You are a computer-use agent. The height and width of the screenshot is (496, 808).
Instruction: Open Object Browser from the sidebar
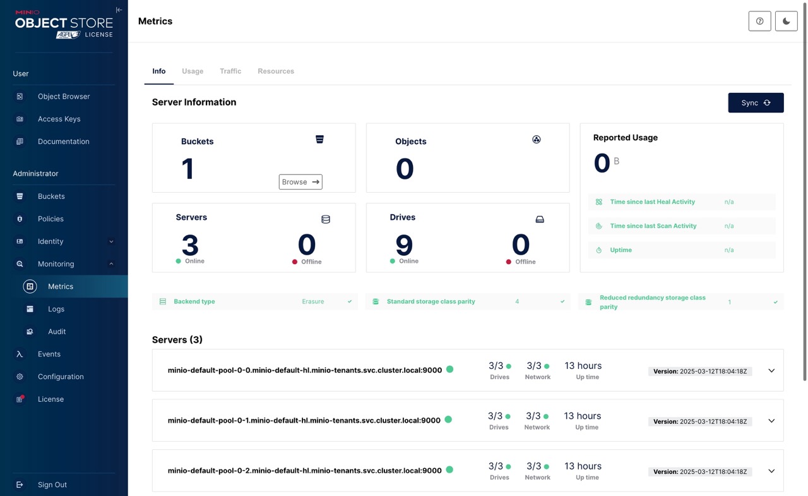coord(64,97)
